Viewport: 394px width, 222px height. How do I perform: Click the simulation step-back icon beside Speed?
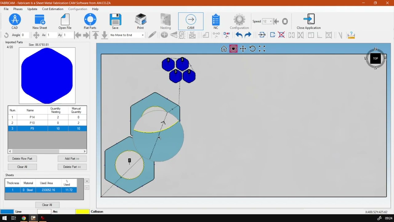click(x=276, y=21)
